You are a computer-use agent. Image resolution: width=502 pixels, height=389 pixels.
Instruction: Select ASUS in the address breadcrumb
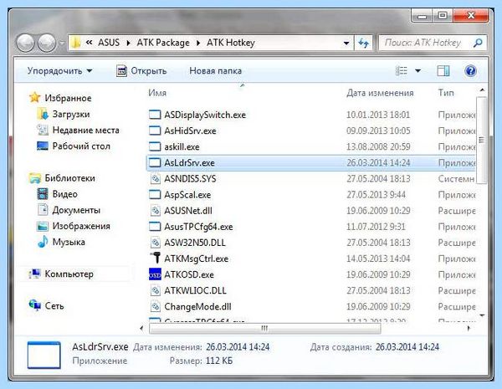pyautogui.click(x=109, y=43)
